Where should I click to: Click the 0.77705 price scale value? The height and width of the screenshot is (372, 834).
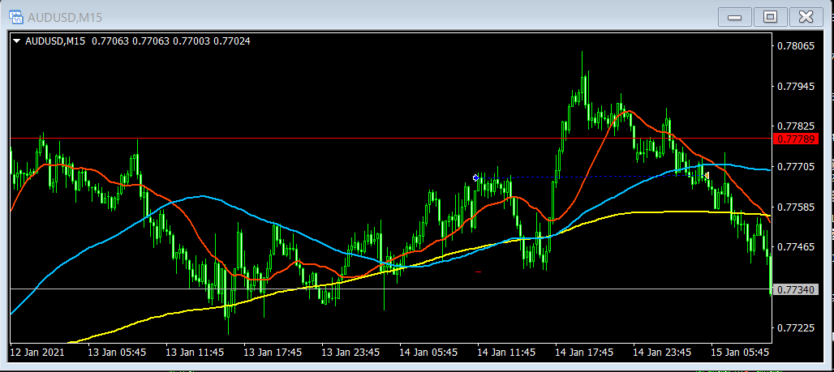click(796, 167)
